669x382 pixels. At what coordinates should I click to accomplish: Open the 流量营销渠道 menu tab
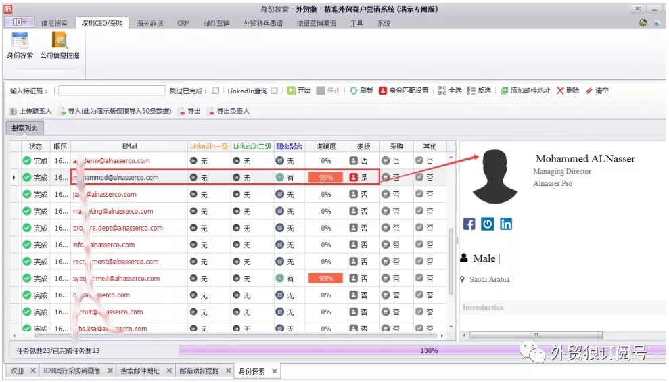click(317, 24)
